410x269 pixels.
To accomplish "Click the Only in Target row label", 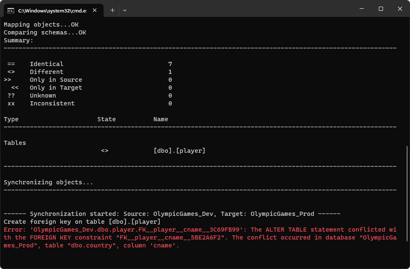I will (x=56, y=88).
